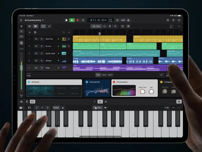This screenshot has width=202, height=152.
Task: Select the Loop tool
Action: point(105,26)
